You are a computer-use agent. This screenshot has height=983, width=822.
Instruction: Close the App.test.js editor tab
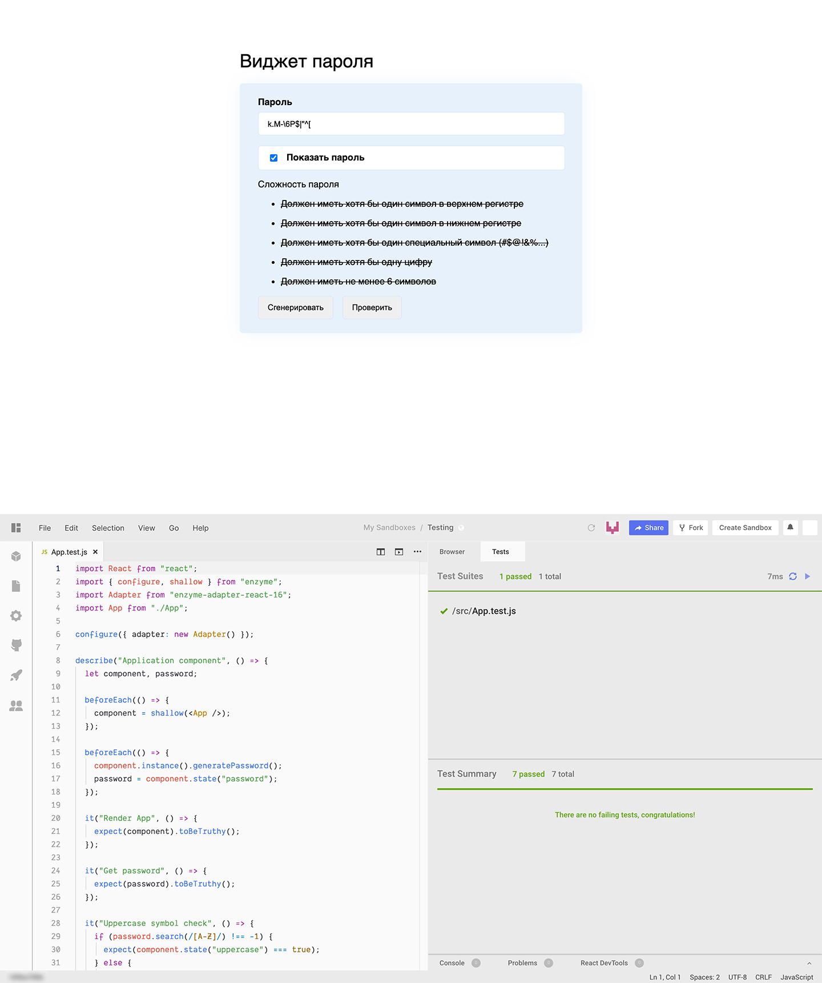pyautogui.click(x=95, y=552)
